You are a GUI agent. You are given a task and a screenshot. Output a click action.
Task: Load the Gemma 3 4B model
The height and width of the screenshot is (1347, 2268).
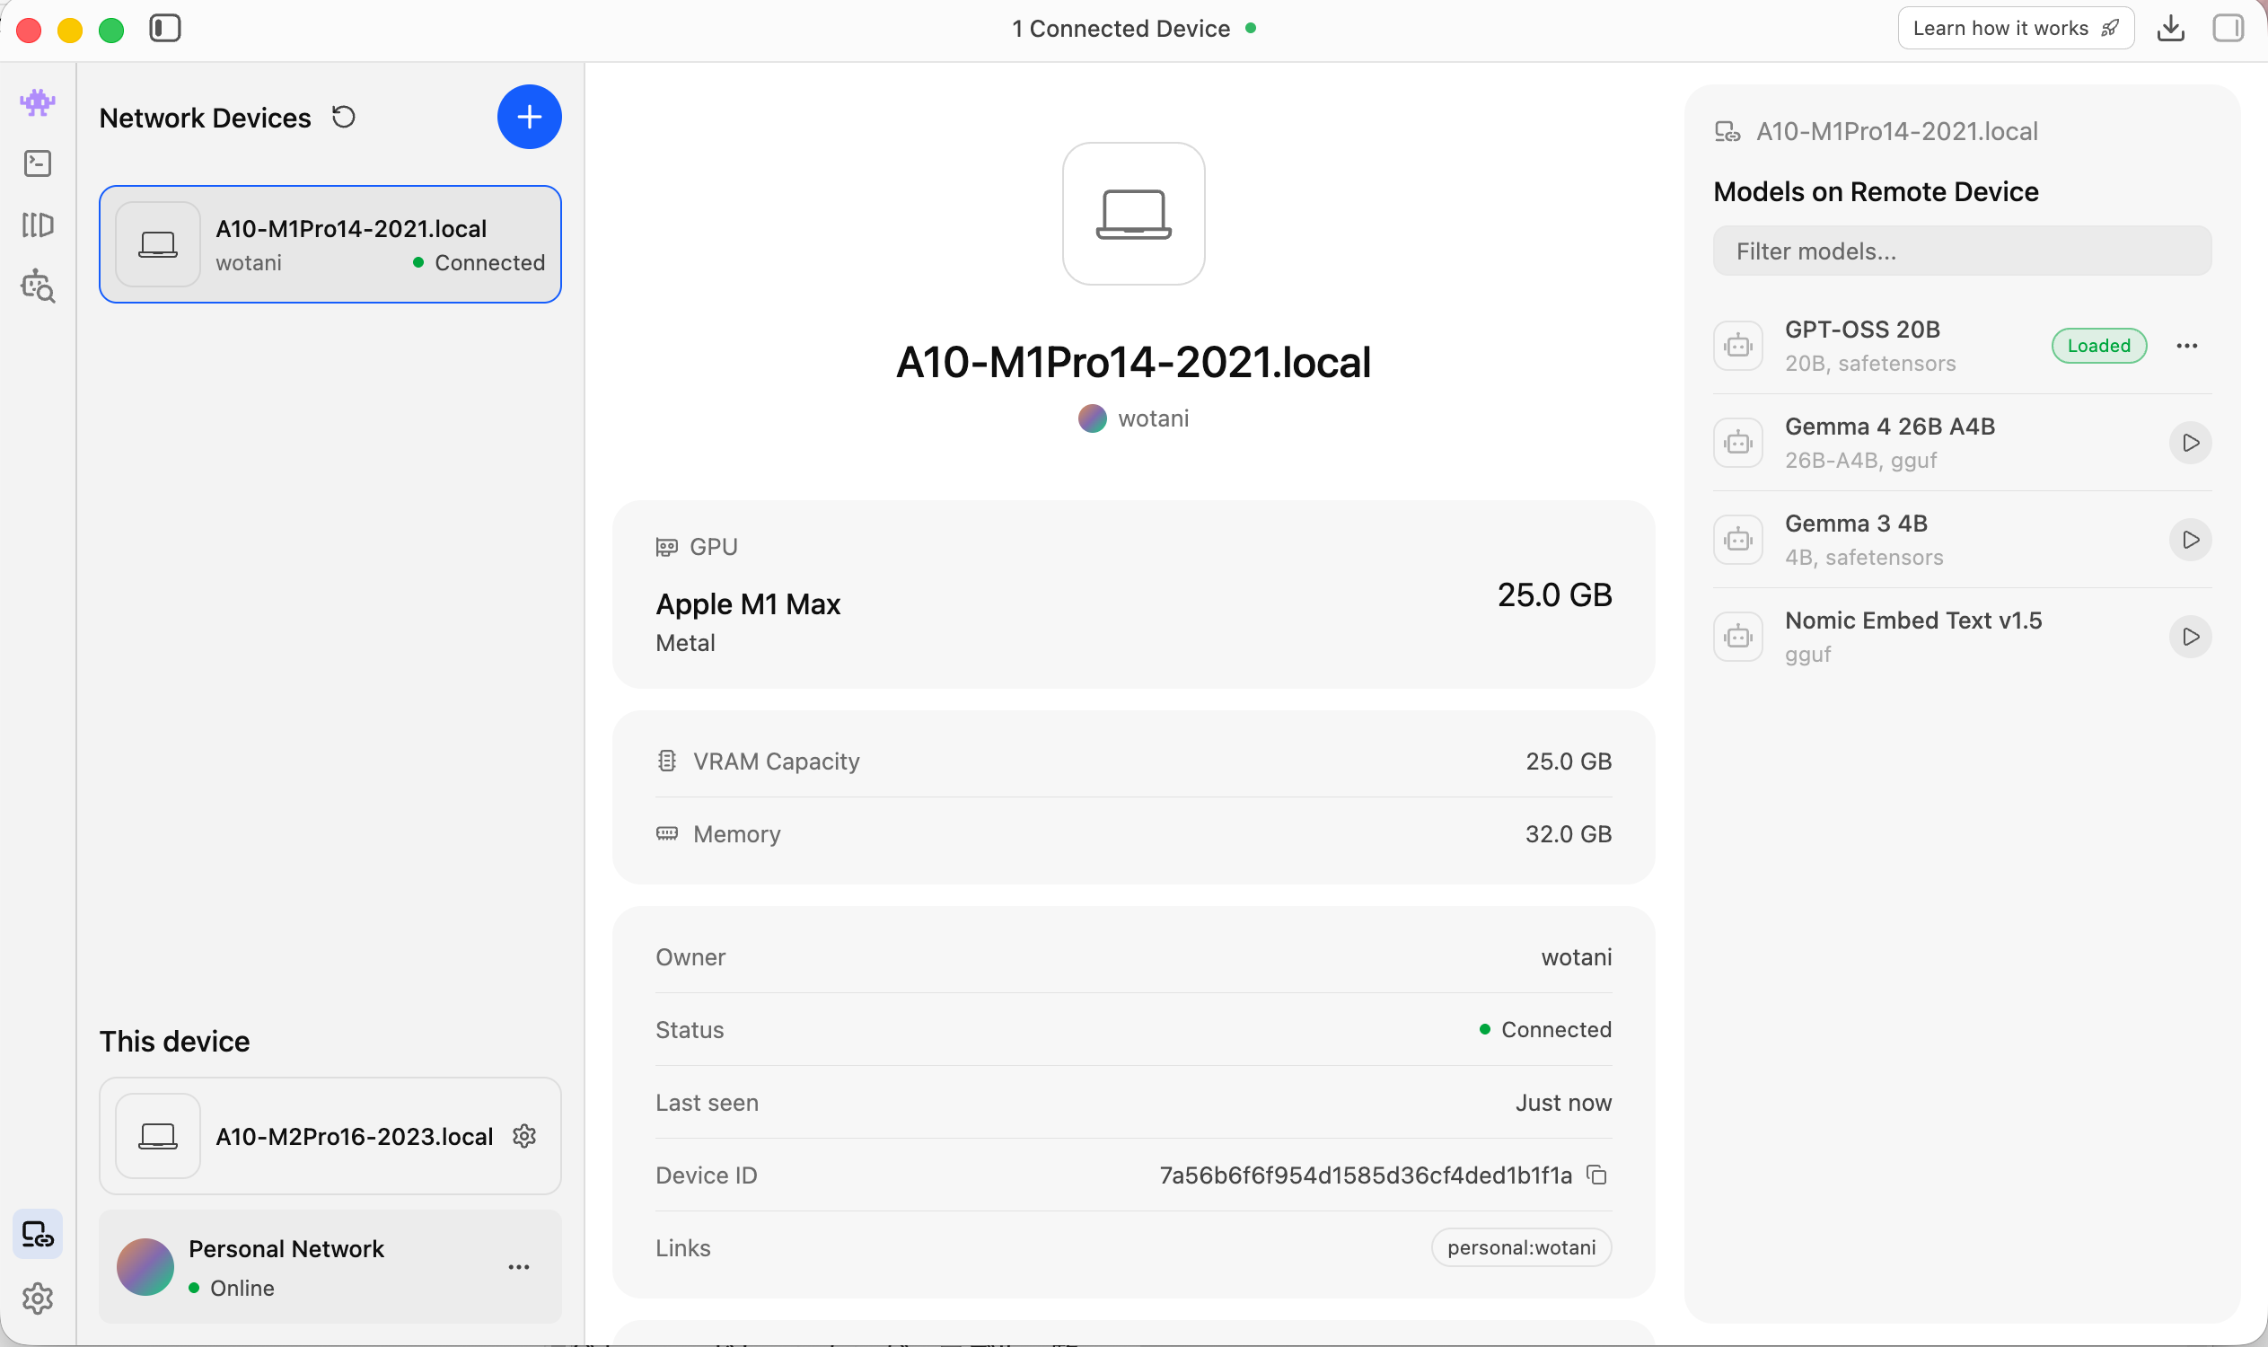pos(2190,540)
